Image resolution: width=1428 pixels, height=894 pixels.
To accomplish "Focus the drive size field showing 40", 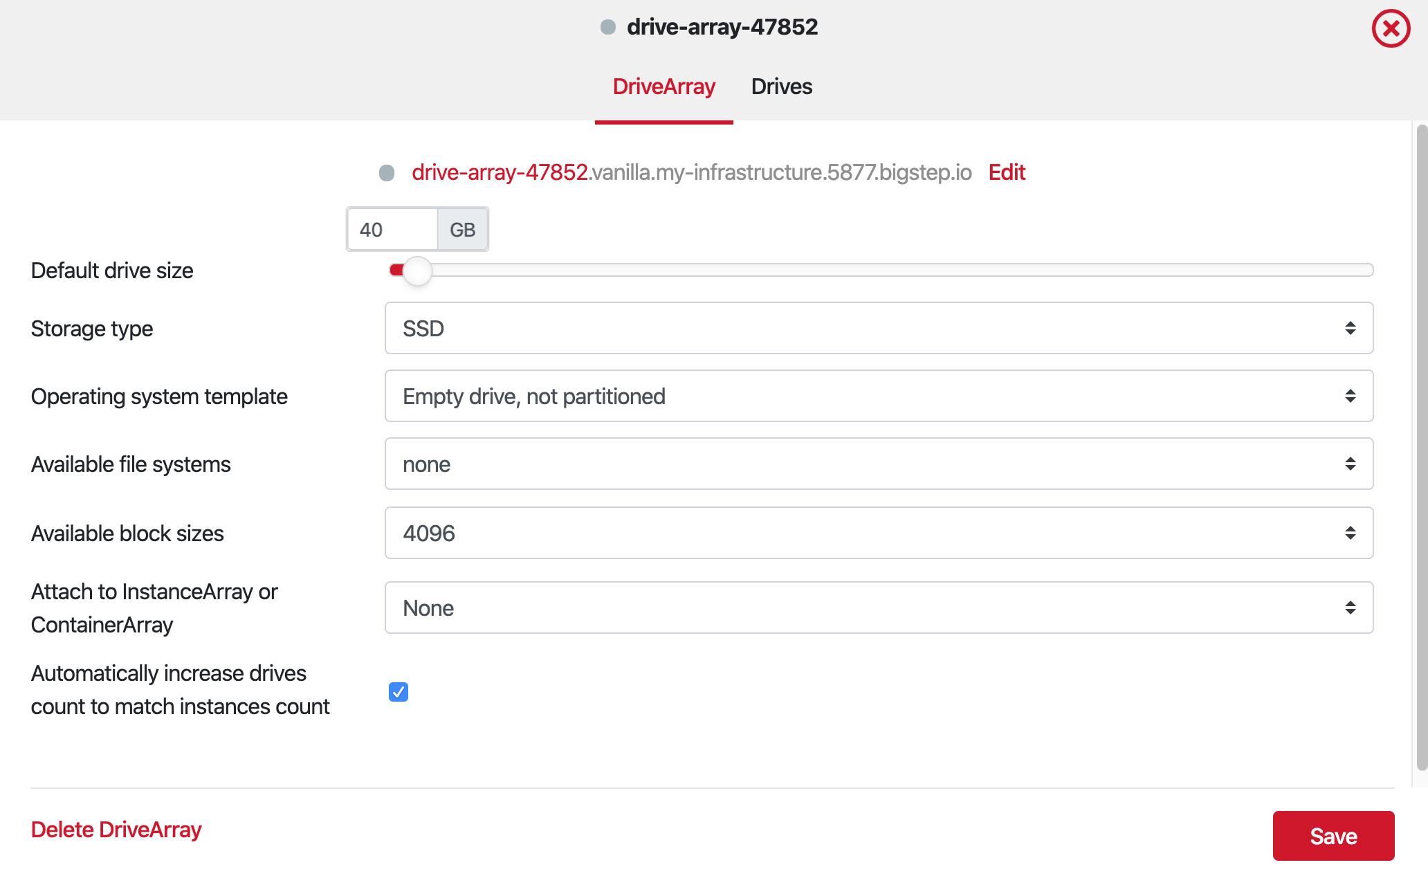I will [392, 230].
